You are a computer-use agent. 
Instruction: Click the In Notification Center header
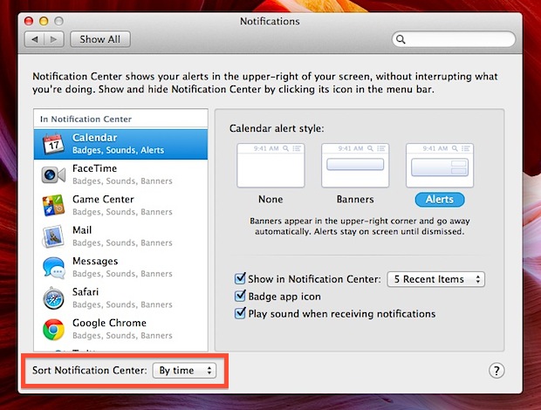[x=86, y=120]
